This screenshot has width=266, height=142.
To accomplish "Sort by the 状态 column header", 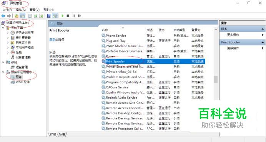I will (x=161, y=30).
